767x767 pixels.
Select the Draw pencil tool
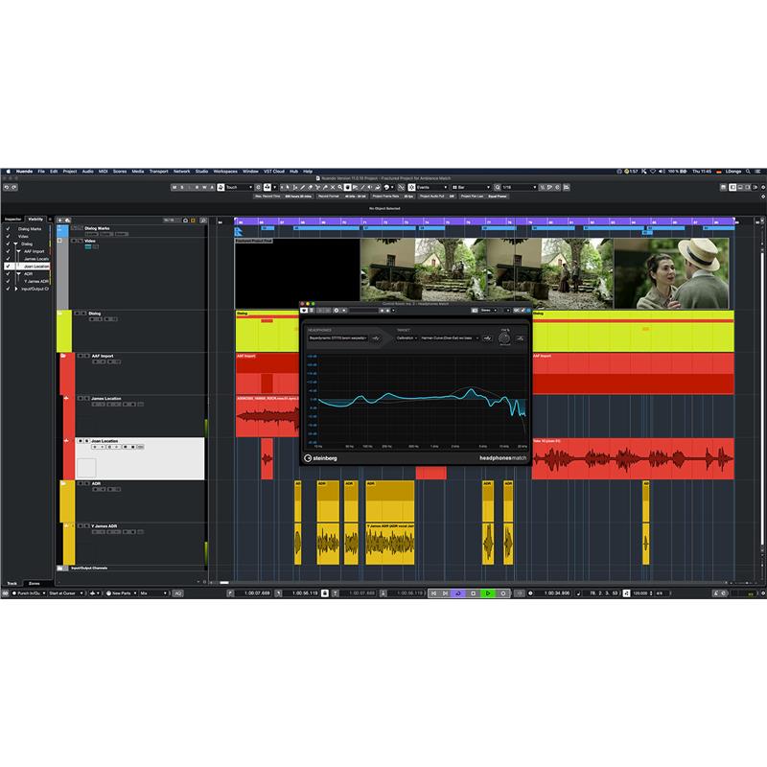302,187
